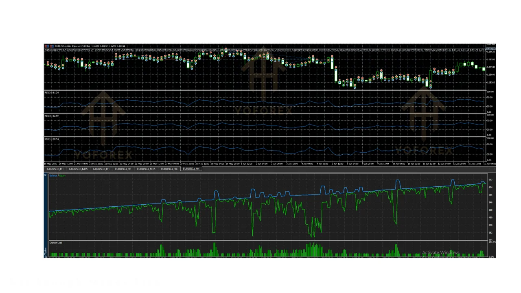The width and height of the screenshot is (521, 293).
Task: Click the second small icon before EURUSD.s,H4 title
Action: point(52,46)
